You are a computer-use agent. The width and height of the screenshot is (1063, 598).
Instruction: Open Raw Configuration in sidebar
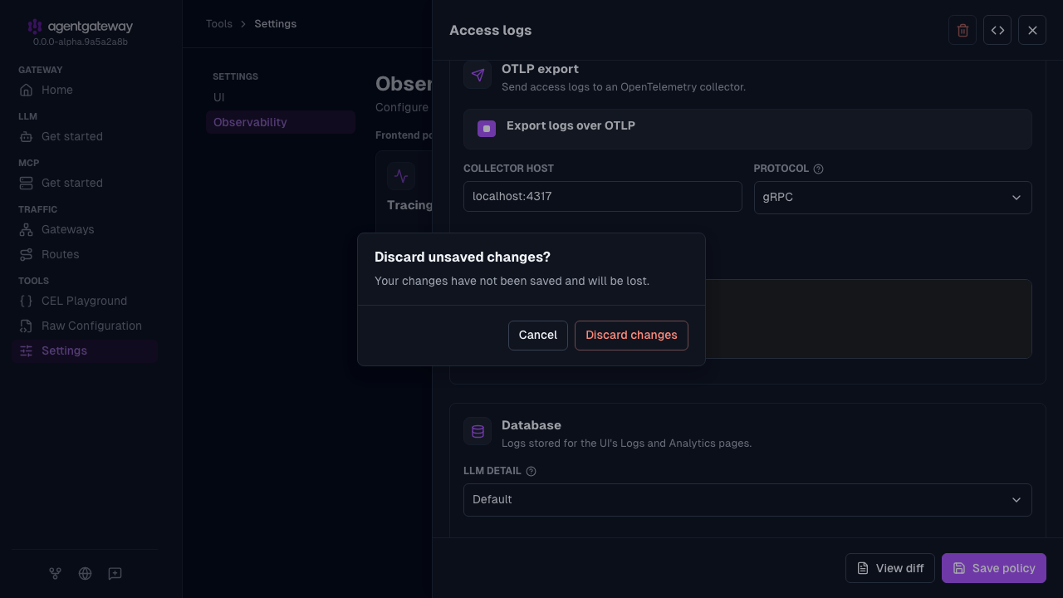tap(85, 326)
